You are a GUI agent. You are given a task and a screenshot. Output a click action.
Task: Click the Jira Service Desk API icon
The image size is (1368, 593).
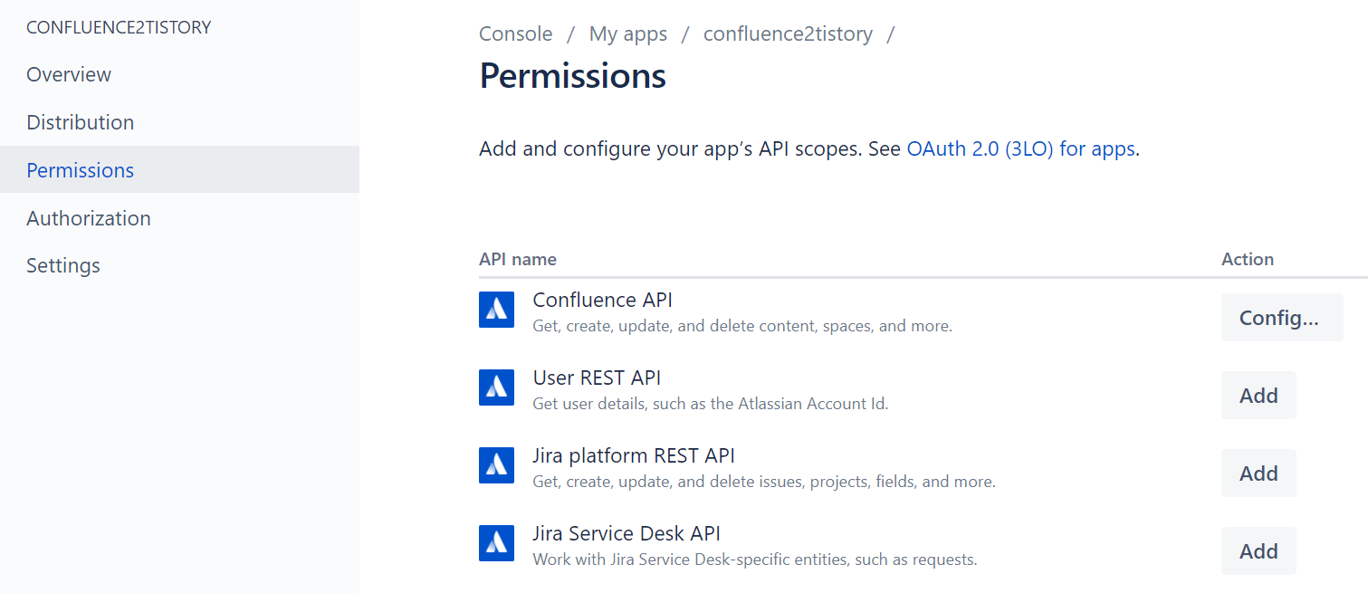(496, 543)
